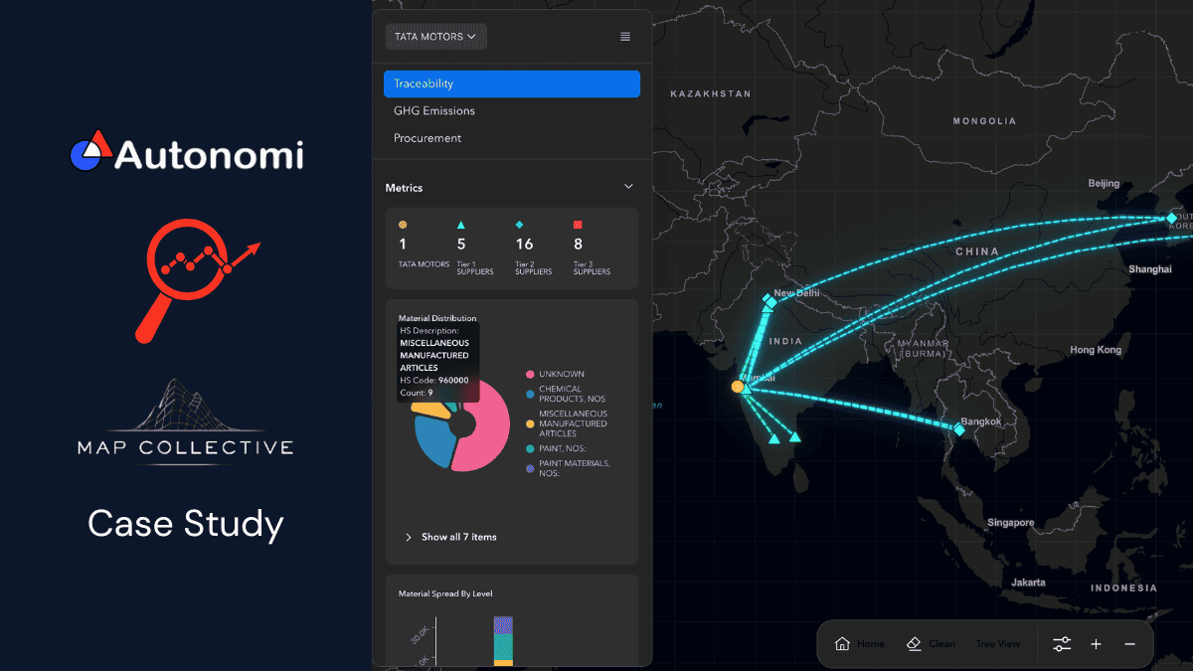This screenshot has height=671, width=1193.
Task: Click the Singapore map label
Action: (x=1010, y=523)
